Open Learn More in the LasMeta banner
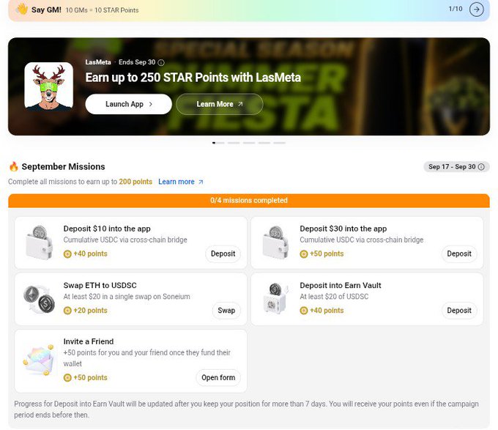The height and width of the screenshot is (430, 498). [x=220, y=104]
